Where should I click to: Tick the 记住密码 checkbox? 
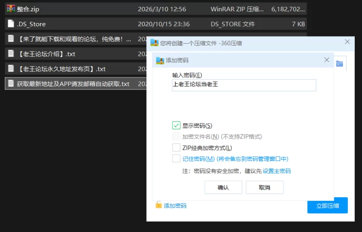[176, 159]
